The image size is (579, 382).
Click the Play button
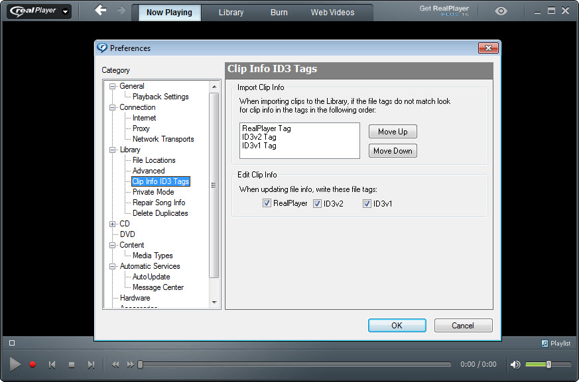[x=15, y=365]
